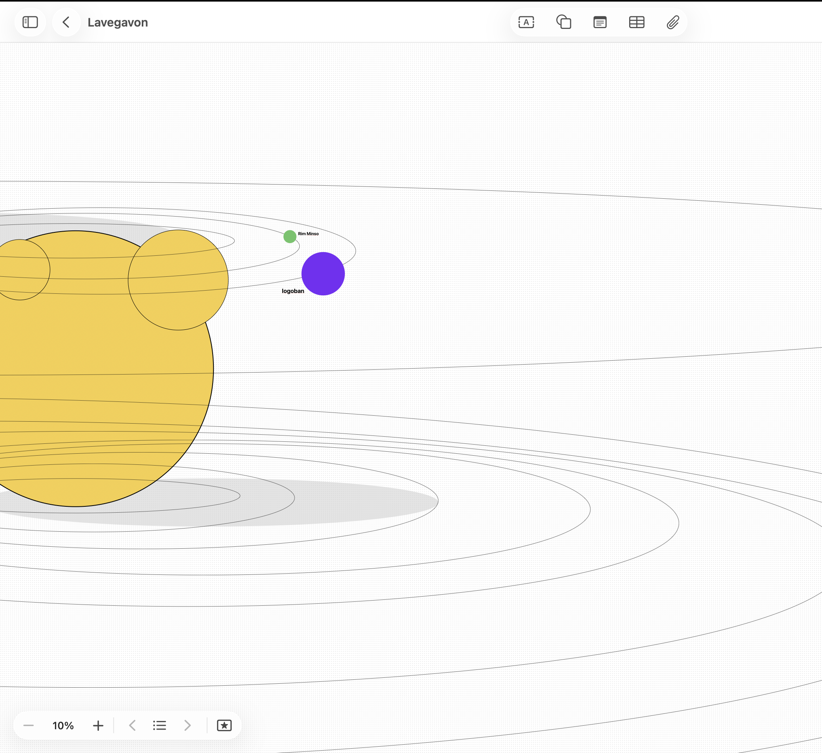The height and width of the screenshot is (753, 822).
Task: Zoom out with the minus button
Action: tap(29, 725)
